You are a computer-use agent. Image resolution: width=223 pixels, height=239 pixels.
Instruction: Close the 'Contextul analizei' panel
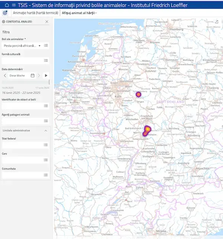[x=47, y=22]
